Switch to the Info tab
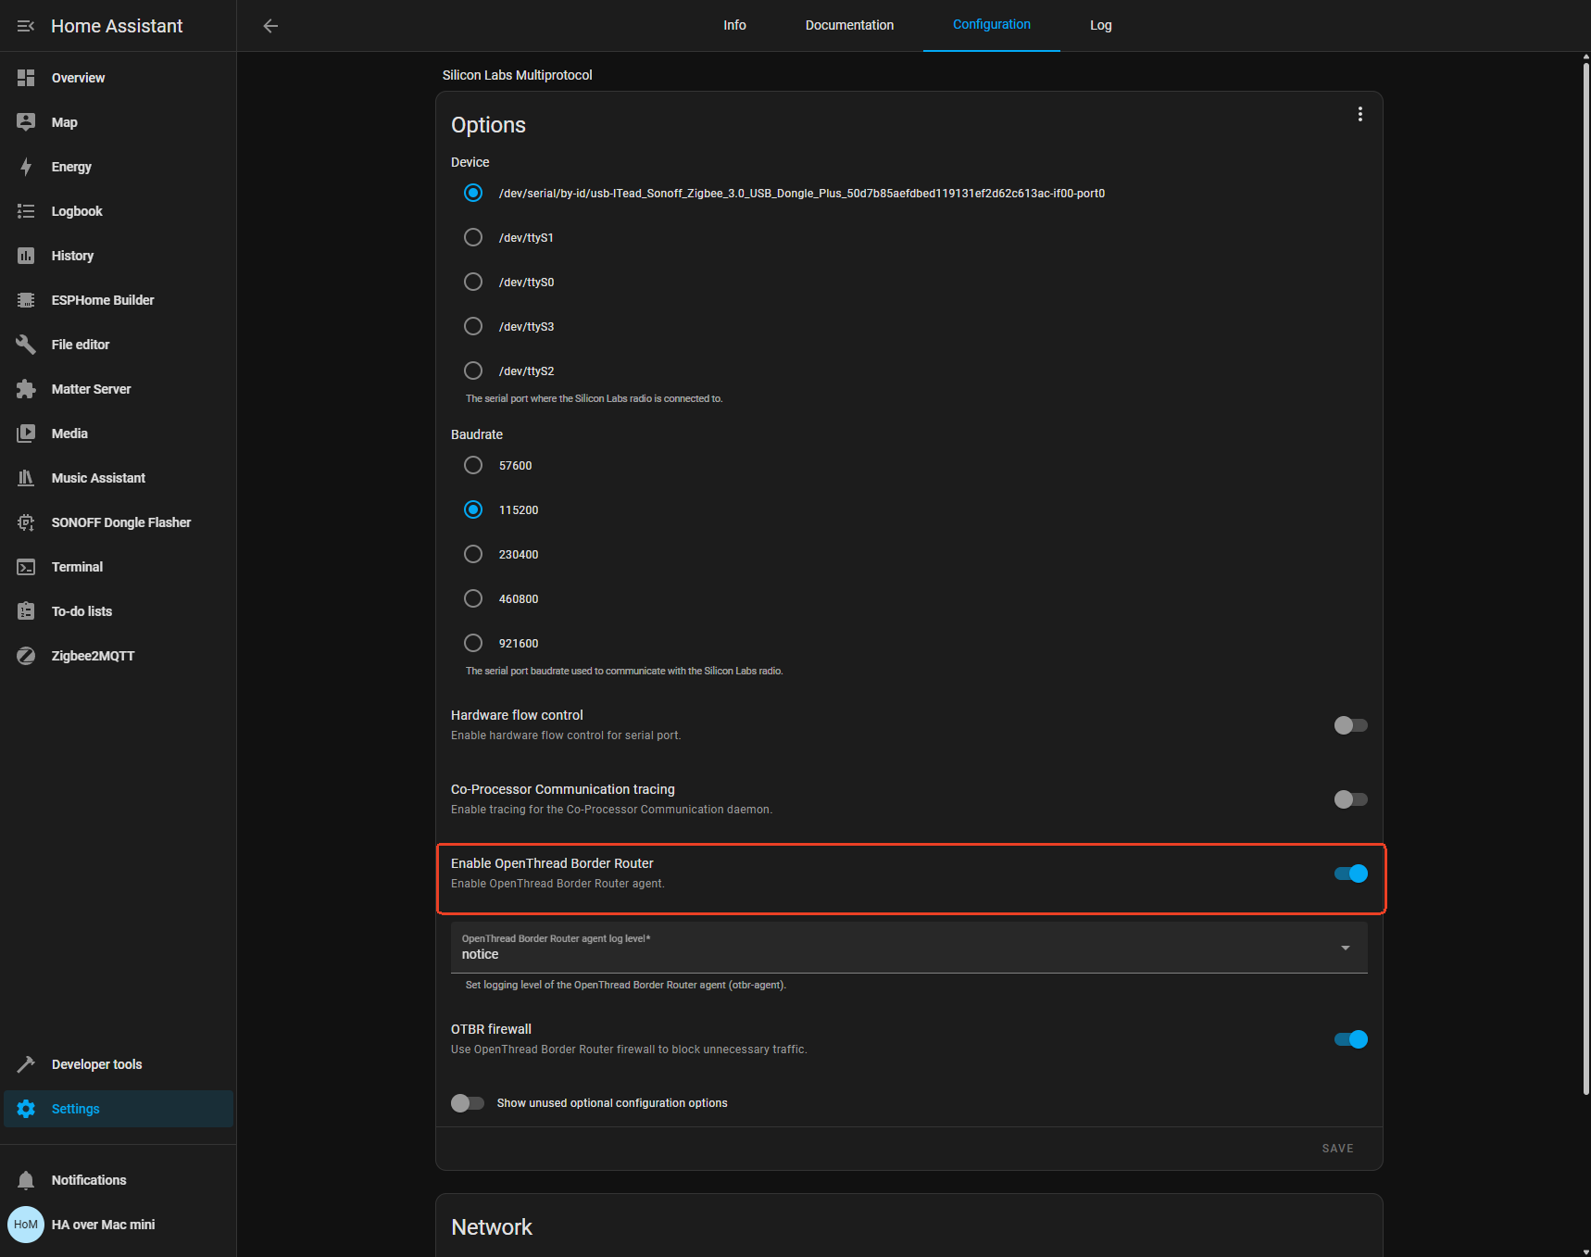 tap(734, 25)
